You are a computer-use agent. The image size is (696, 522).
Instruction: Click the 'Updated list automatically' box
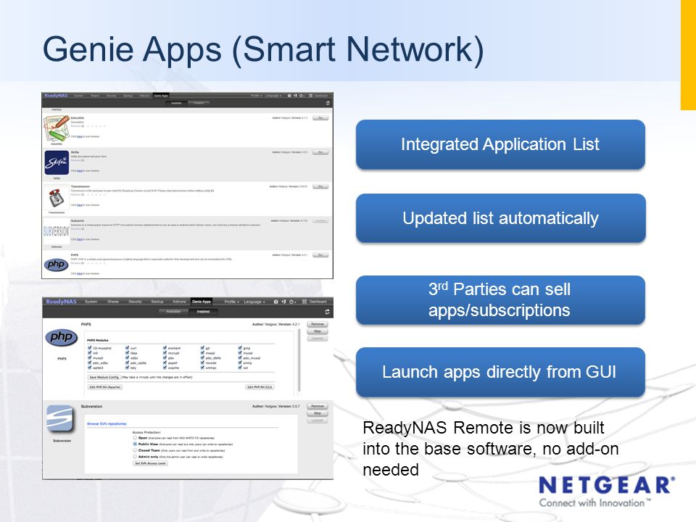click(500, 218)
